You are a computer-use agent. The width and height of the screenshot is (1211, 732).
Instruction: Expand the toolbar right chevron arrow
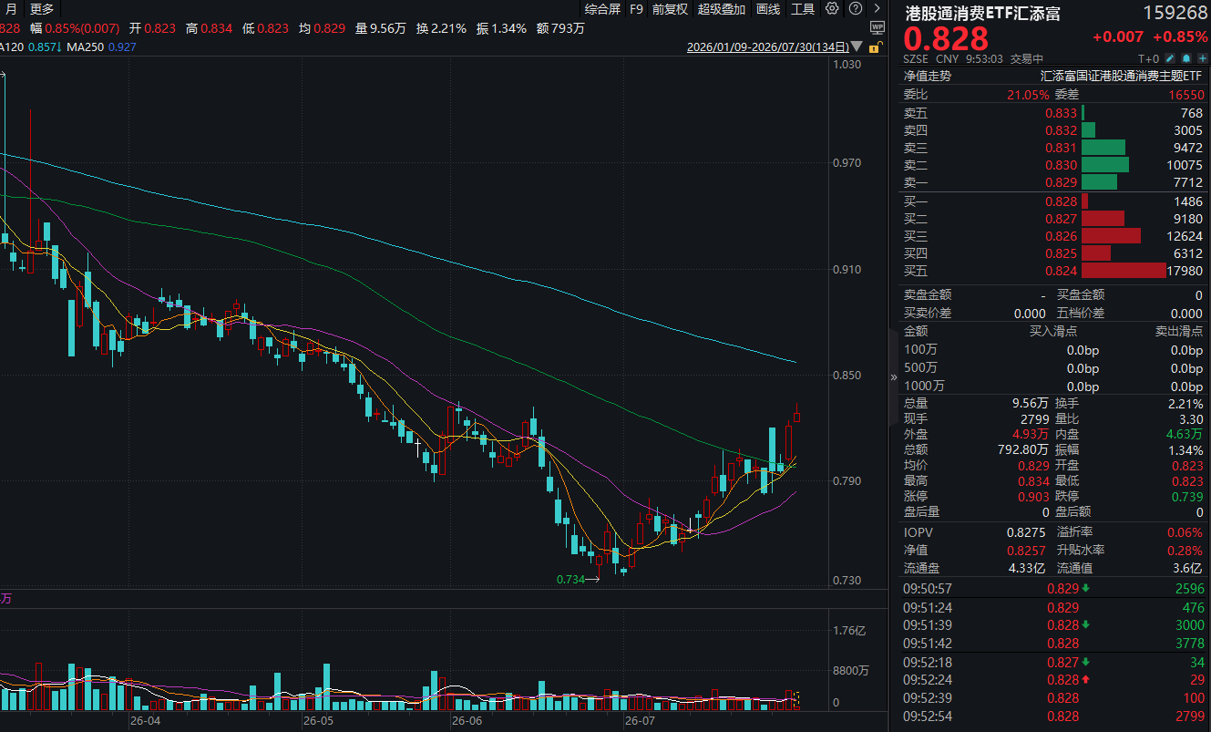[877, 8]
